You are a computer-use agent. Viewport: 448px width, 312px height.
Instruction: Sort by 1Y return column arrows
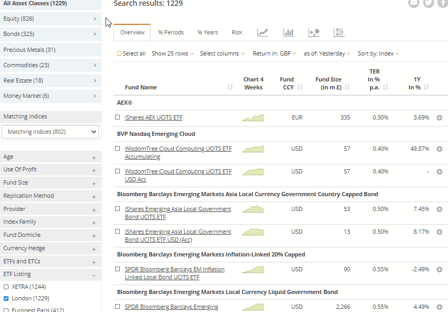click(427, 87)
